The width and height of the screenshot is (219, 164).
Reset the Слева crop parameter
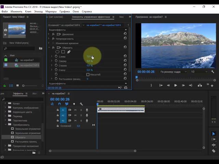coord(125,56)
